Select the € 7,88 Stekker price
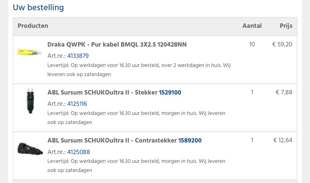 (x=284, y=92)
